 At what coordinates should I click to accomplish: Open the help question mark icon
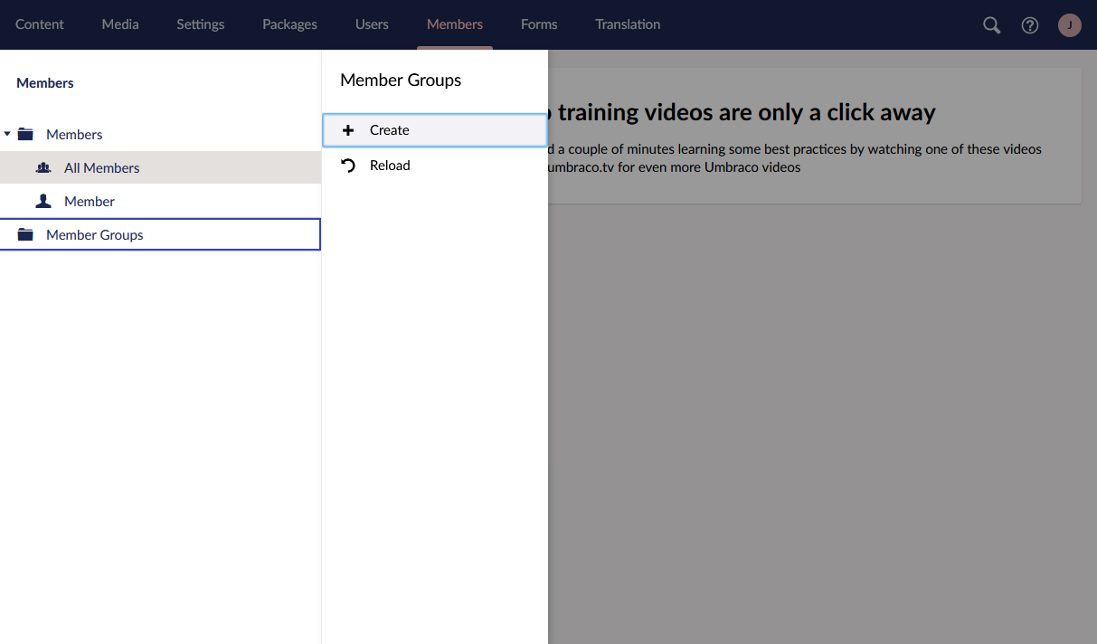tap(1030, 25)
